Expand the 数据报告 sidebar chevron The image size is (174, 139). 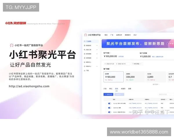[x=97, y=45]
